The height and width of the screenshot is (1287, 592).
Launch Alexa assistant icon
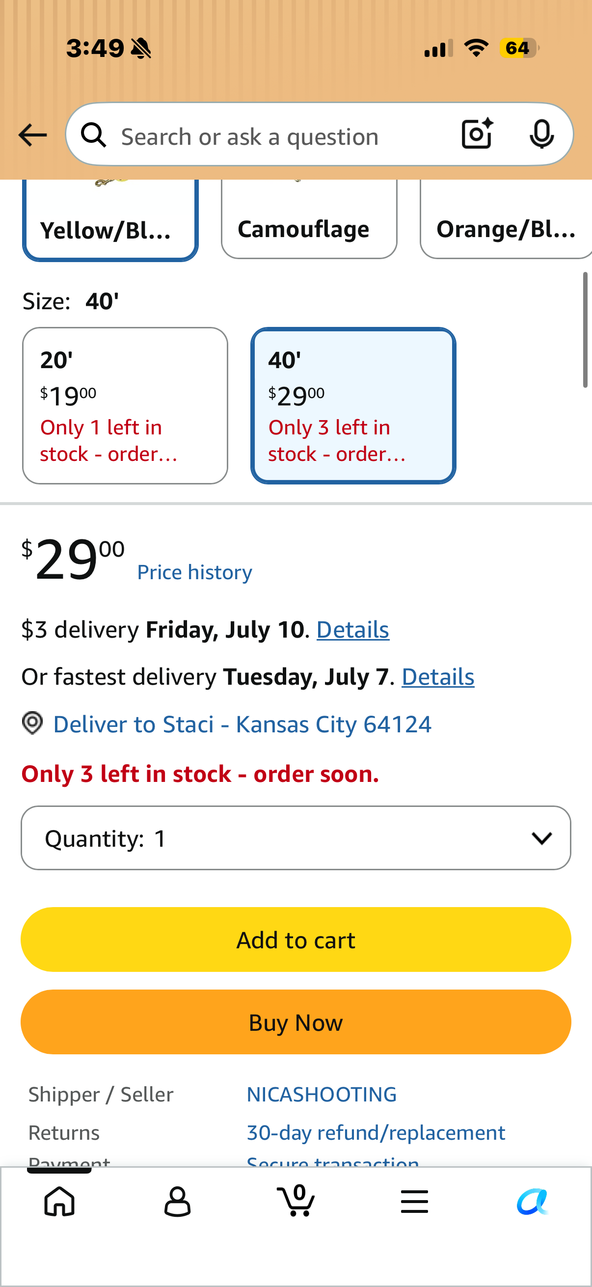point(533,1201)
